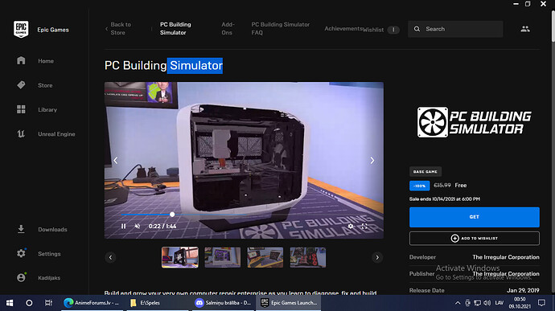Screen dimensions: 555x311
Task: Open the PC Building Simulator tab
Action: (175, 29)
